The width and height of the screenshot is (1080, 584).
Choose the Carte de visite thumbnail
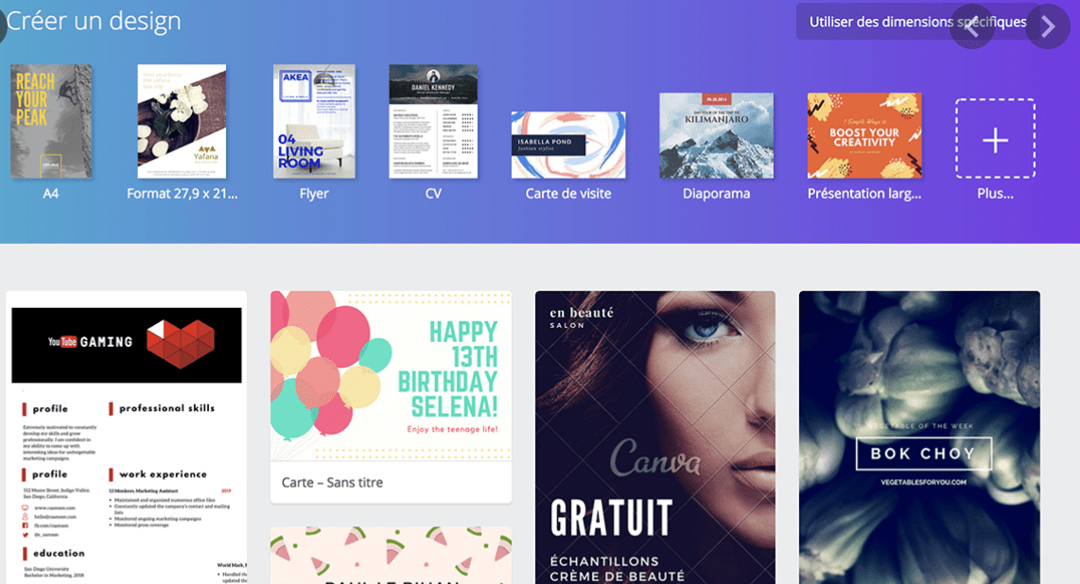point(568,146)
